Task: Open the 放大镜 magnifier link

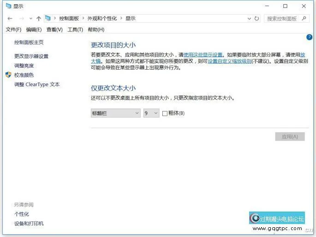Action: (x=96, y=61)
